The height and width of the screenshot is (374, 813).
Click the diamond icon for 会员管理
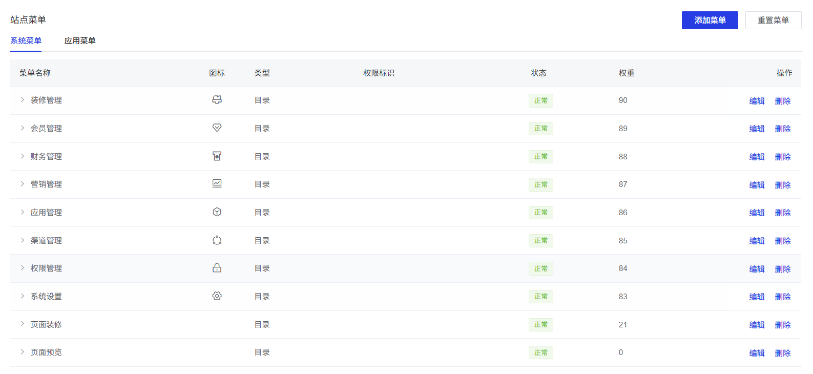217,128
